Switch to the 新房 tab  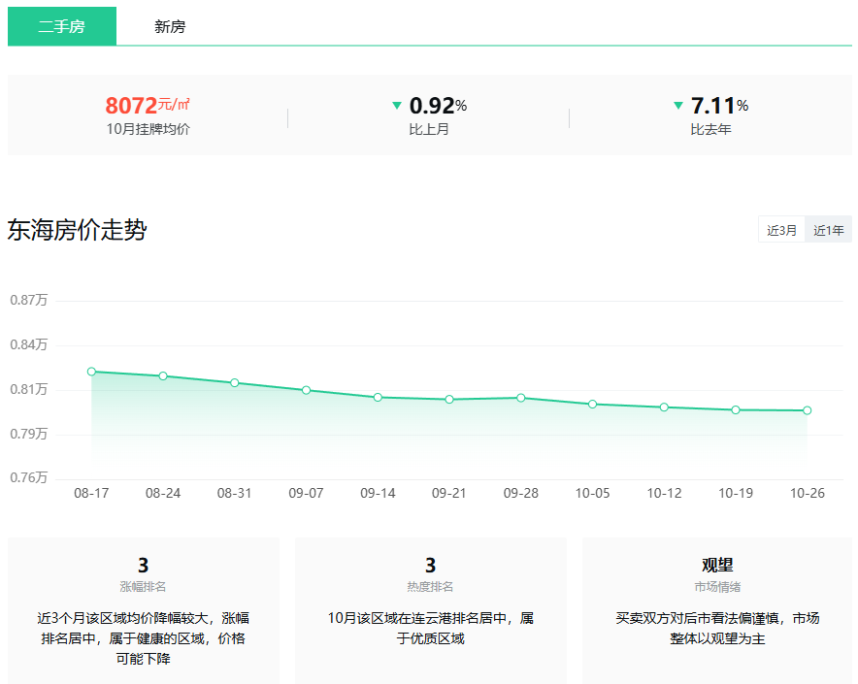pos(170,26)
